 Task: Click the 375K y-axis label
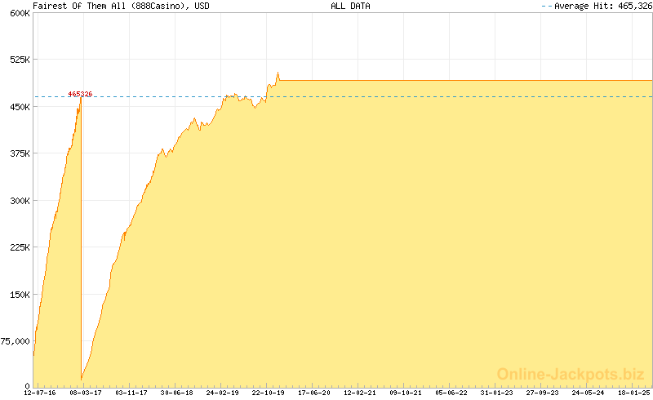coord(18,153)
